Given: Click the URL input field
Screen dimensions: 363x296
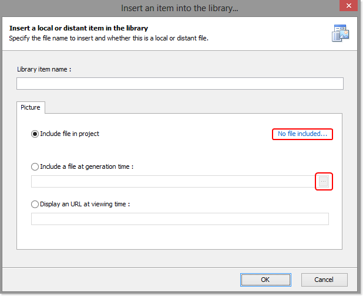Looking at the screenshot, I should click(180, 219).
